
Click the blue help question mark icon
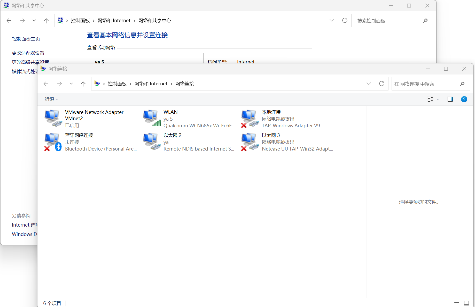pos(464,99)
